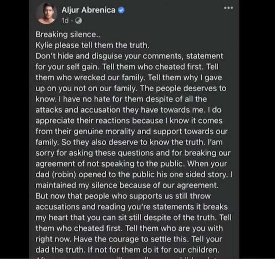Click the line starting "right now. Have the courage"
The image size is (275, 259).
coord(129,239)
